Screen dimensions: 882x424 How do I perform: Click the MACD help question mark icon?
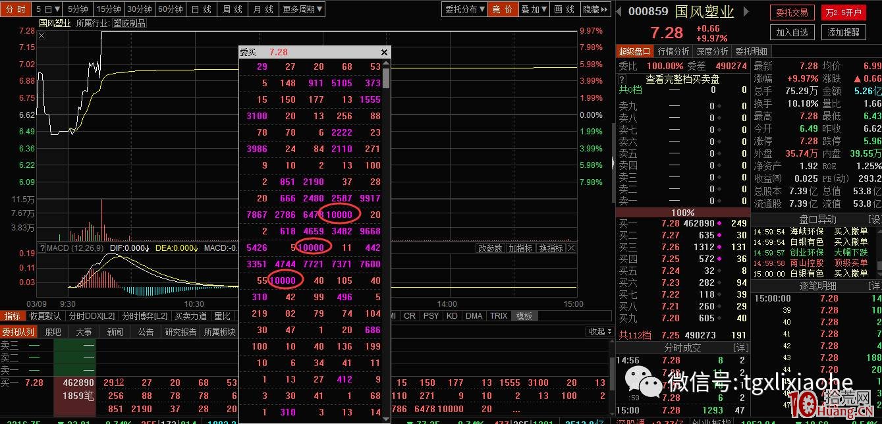pos(41,248)
